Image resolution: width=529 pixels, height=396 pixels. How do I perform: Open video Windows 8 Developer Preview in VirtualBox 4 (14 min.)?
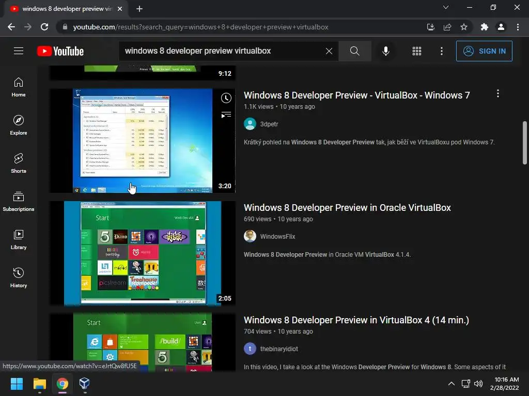click(x=356, y=320)
